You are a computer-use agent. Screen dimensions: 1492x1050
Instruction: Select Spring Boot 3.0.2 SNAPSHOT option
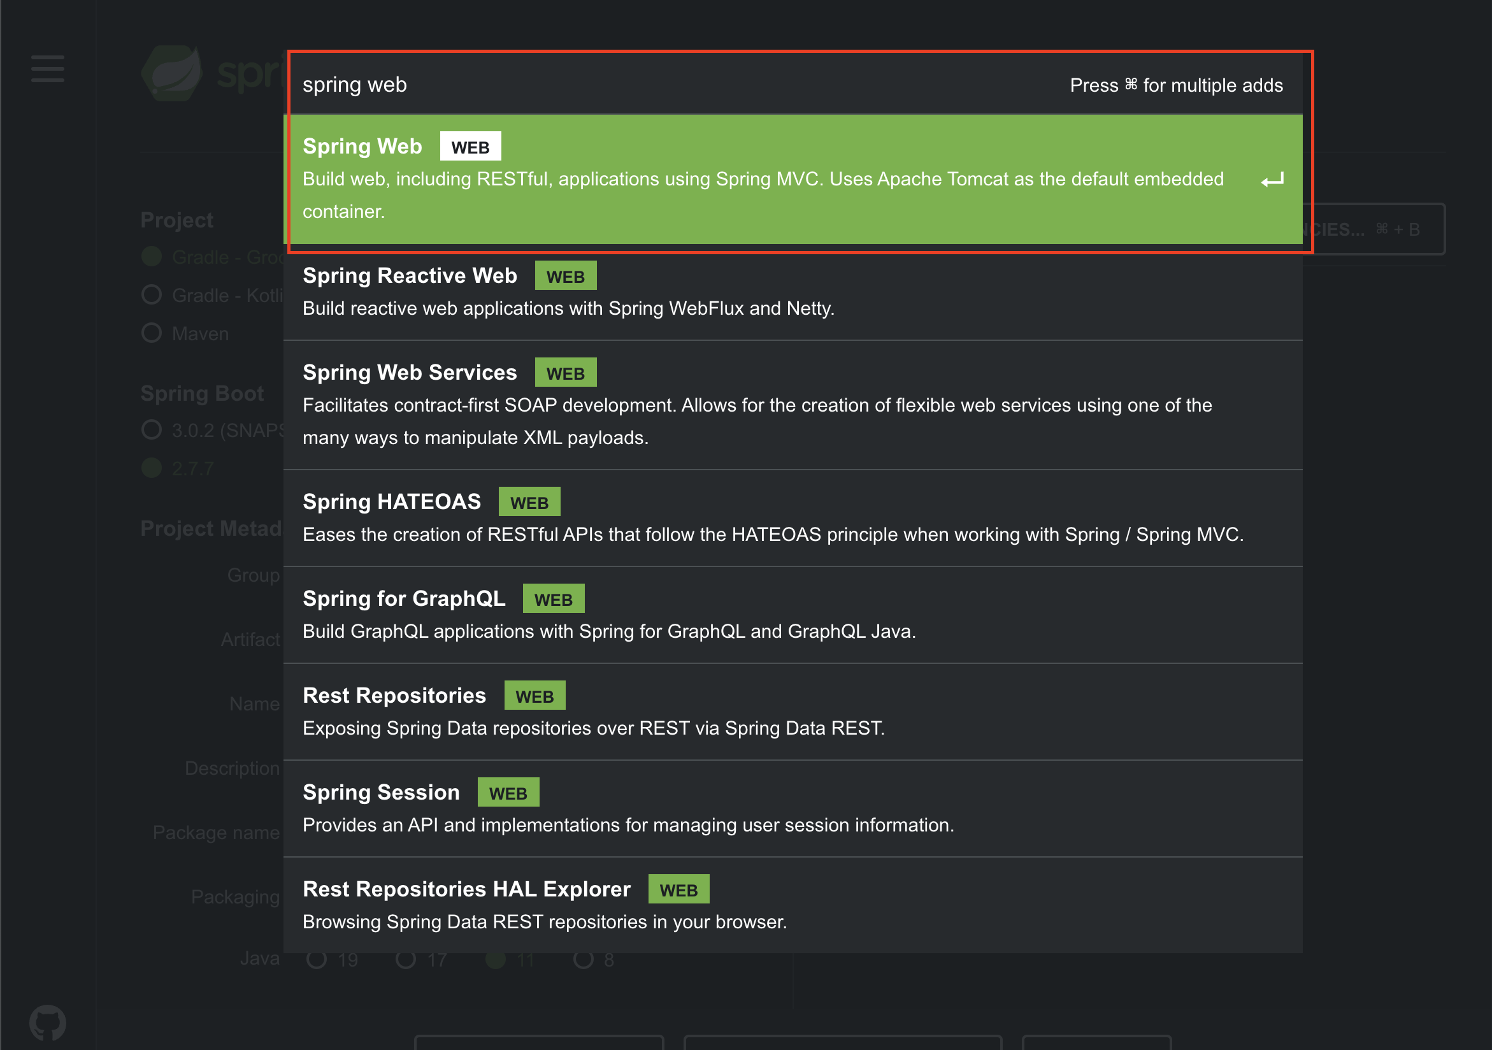(x=152, y=430)
